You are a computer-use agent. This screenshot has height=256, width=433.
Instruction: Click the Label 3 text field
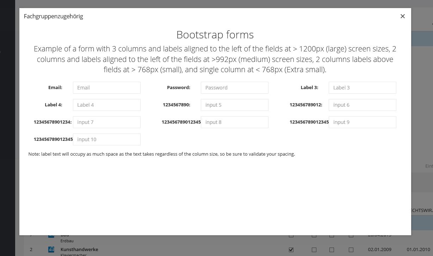coord(362,88)
